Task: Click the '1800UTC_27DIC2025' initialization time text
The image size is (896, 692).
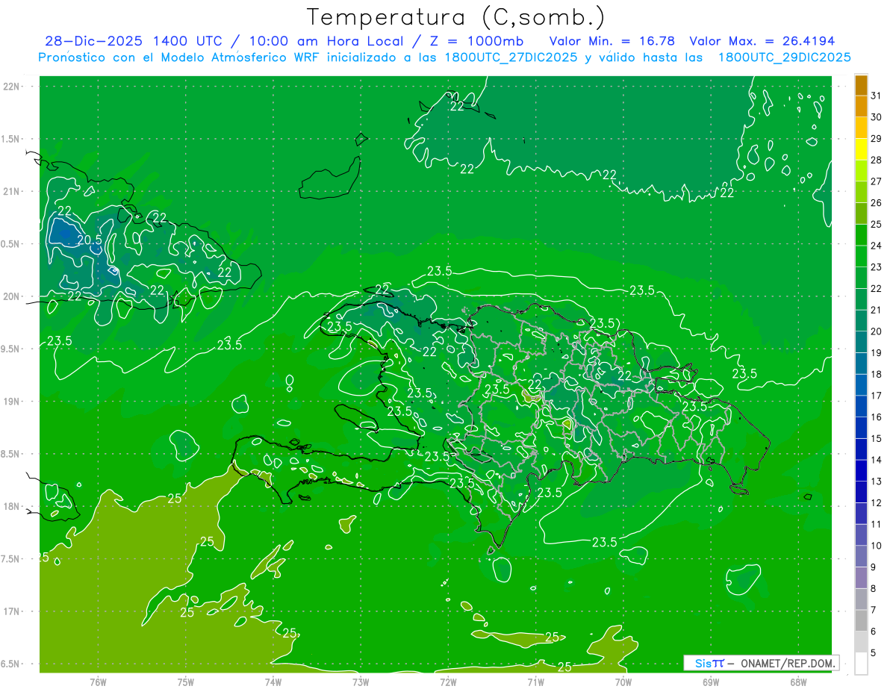Action: click(512, 57)
